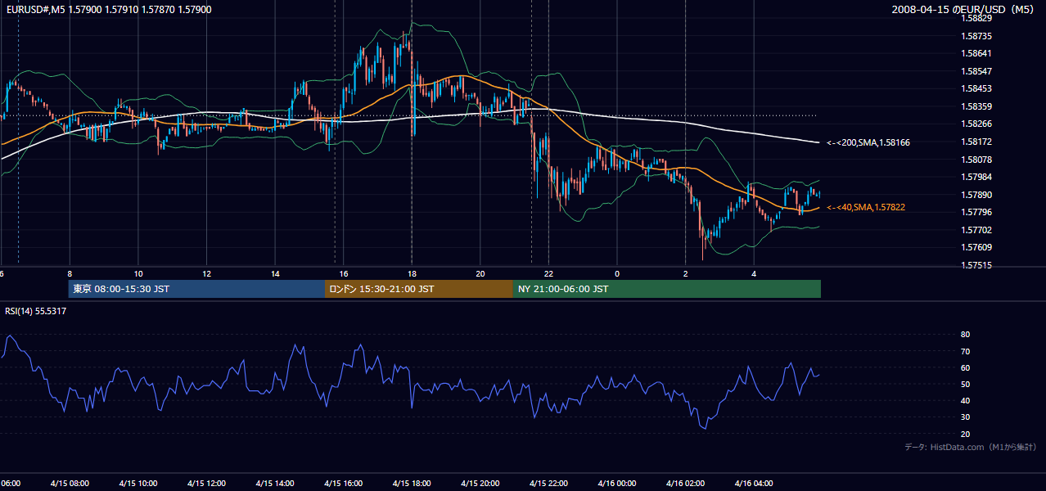Click the 4/15 20:00 date label
Viewport: 1046px width, 491px height.
point(480,484)
